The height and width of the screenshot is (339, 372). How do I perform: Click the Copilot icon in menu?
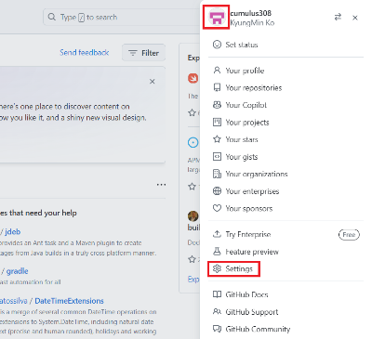(x=217, y=105)
